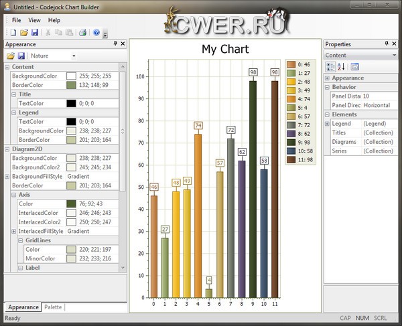The width and height of the screenshot is (402, 326).
Task: Click the blue Help question mark icon
Action: (96, 32)
